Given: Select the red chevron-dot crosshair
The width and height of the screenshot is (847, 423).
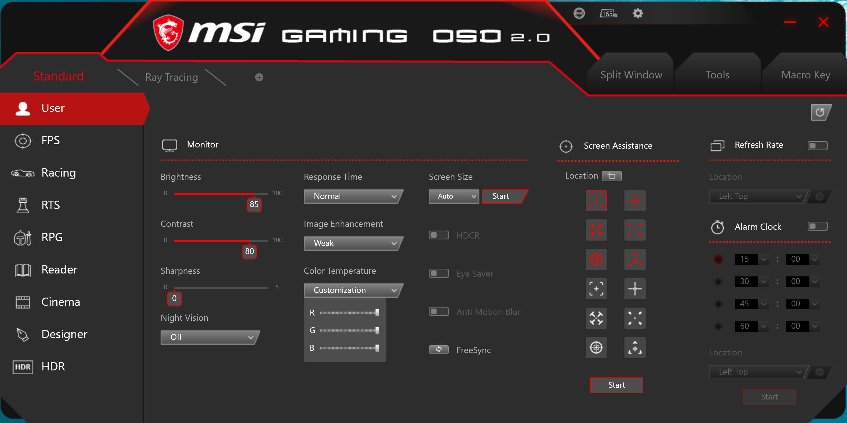Looking at the screenshot, I should click(635, 259).
